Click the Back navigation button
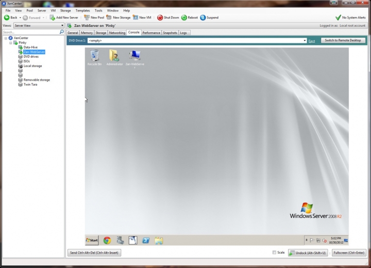Image resolution: width=371 pixels, height=268 pixels. coord(11,18)
